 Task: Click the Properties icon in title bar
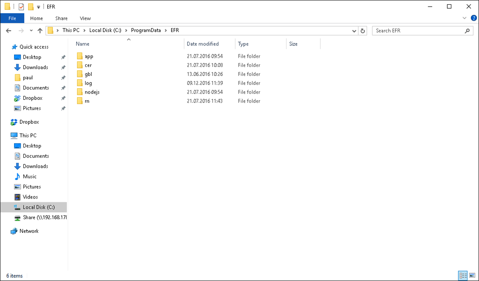pos(21,7)
